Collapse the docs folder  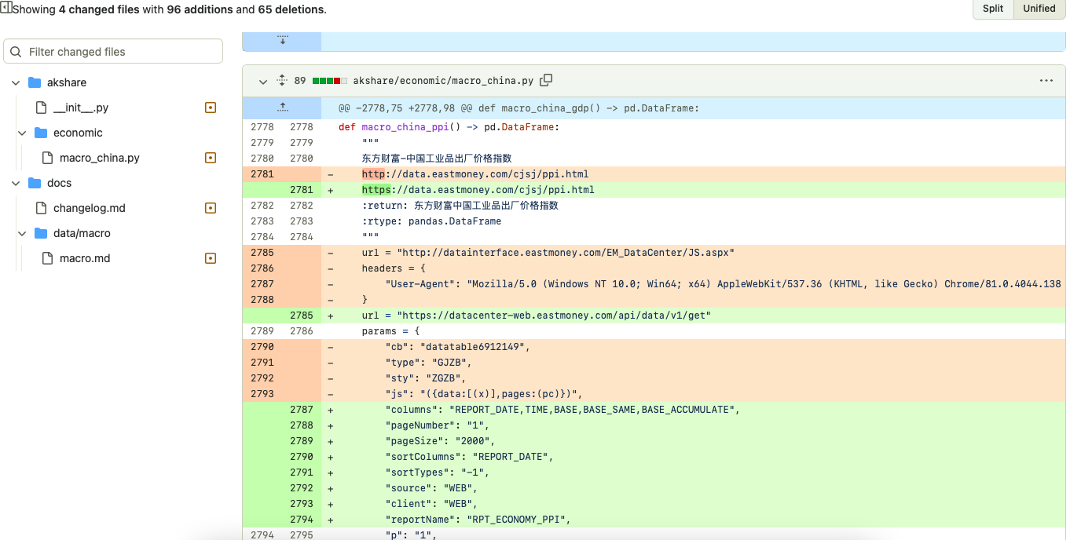(15, 183)
